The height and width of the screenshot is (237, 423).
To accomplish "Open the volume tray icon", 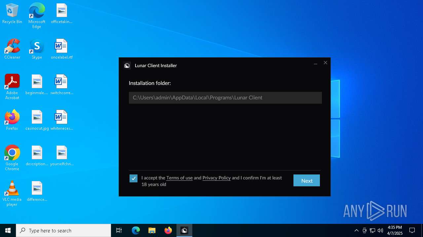I will pyautogui.click(x=380, y=230).
